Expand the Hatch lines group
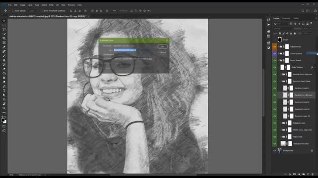This screenshot has width=318, height=178. coord(281,137)
